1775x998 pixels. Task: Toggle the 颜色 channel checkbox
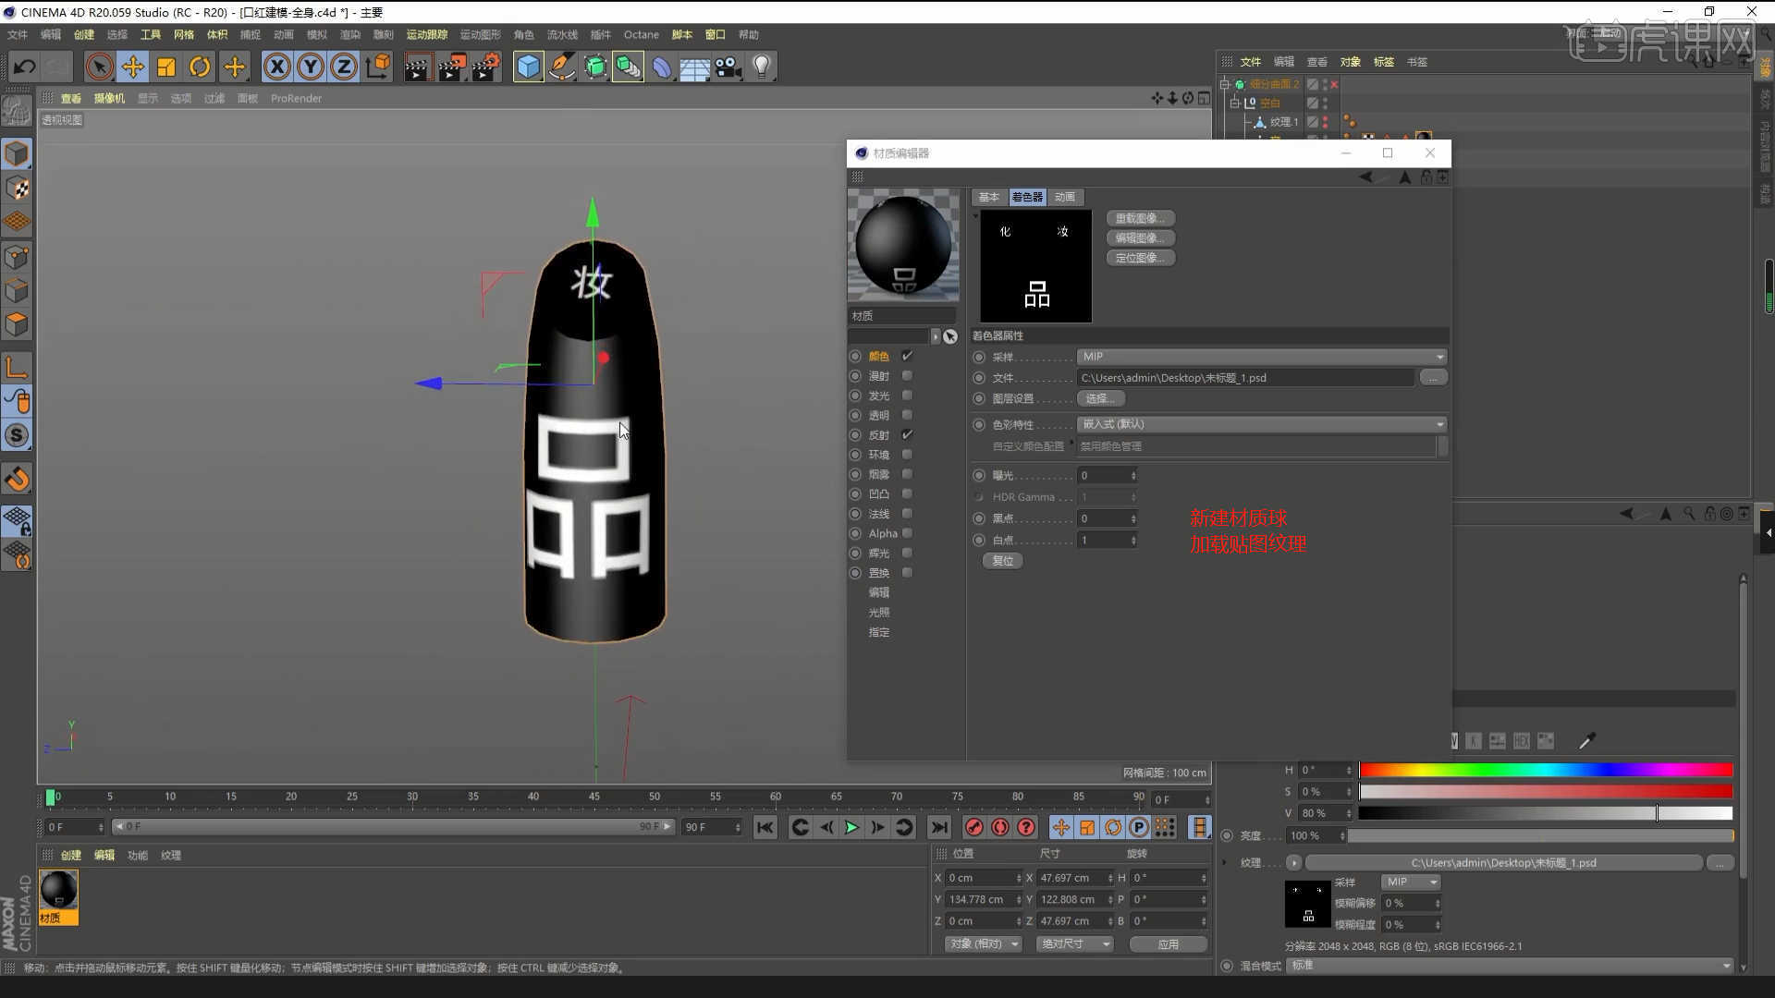[907, 356]
